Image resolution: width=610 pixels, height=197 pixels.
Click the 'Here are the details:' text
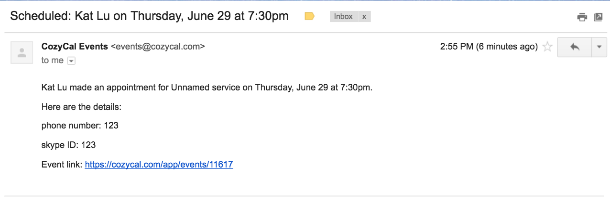point(82,107)
